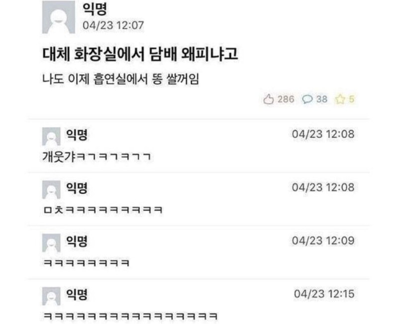Click avatar of the 12:09 commenter

[51, 243]
